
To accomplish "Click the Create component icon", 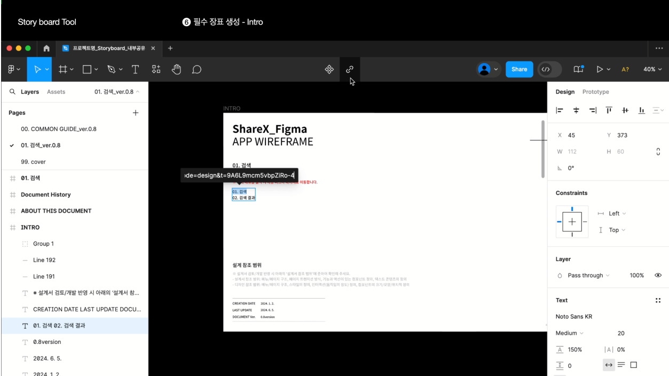I will 329,69.
